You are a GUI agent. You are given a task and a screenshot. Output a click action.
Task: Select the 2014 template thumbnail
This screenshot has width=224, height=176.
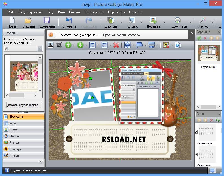(24, 76)
